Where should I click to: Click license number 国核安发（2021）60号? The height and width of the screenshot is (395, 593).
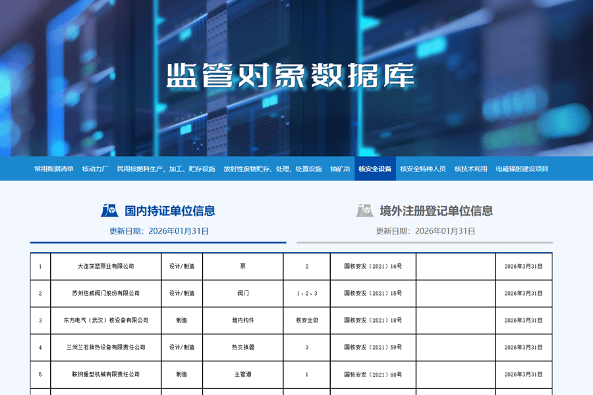[x=373, y=375]
